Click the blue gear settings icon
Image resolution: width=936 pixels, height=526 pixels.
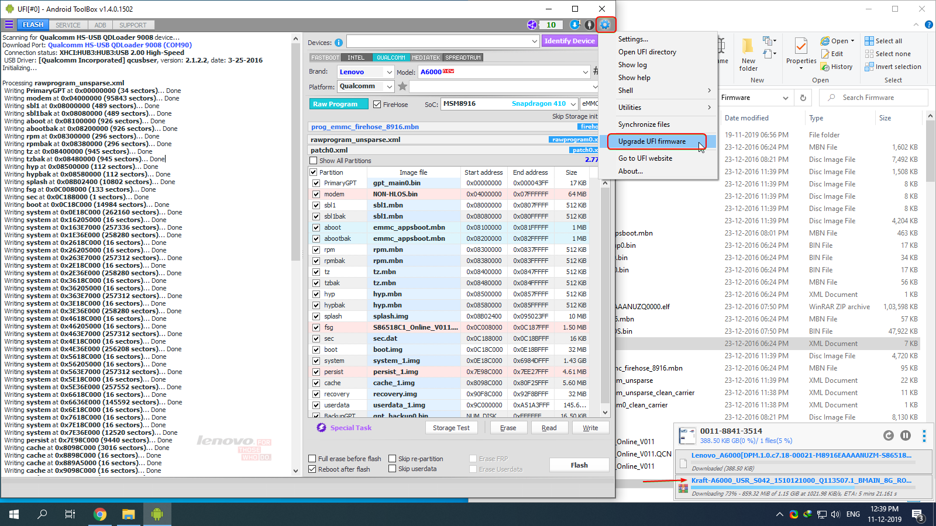(605, 25)
